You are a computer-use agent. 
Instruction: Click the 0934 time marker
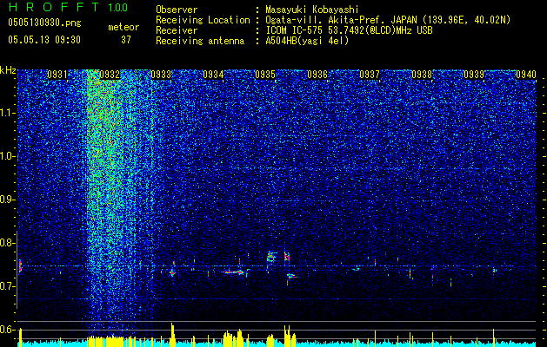[x=214, y=75]
